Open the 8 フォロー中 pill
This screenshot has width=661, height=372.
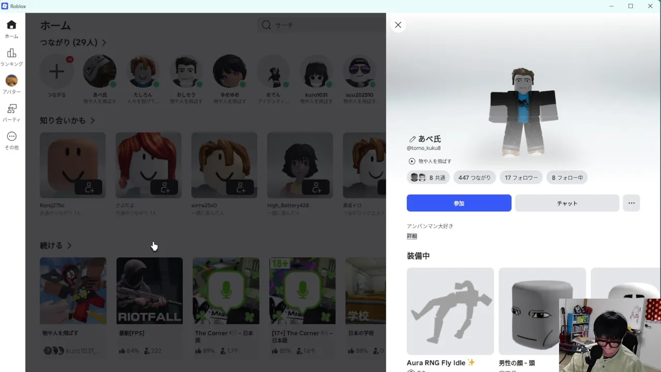click(x=567, y=178)
